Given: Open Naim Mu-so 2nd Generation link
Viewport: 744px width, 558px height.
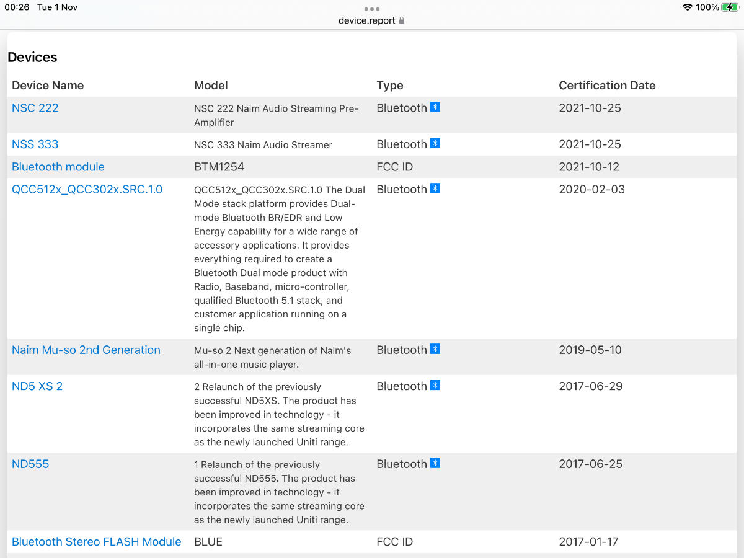Looking at the screenshot, I should [86, 350].
